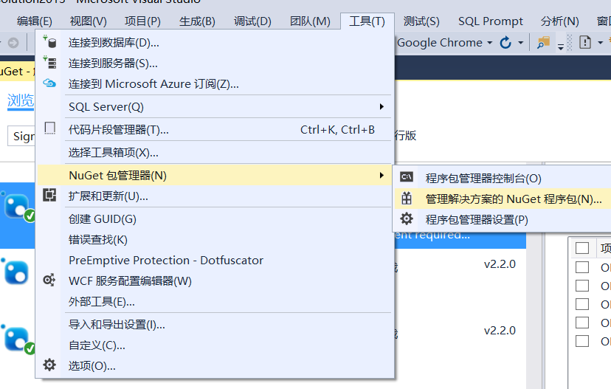Select 选择工具箱项(X)... menu item

[x=214, y=152]
